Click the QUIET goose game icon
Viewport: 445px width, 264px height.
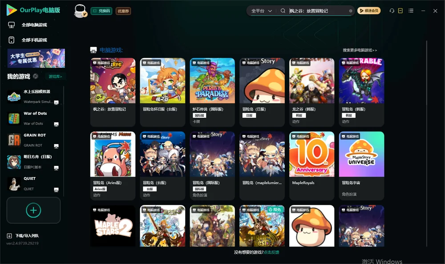click(14, 184)
